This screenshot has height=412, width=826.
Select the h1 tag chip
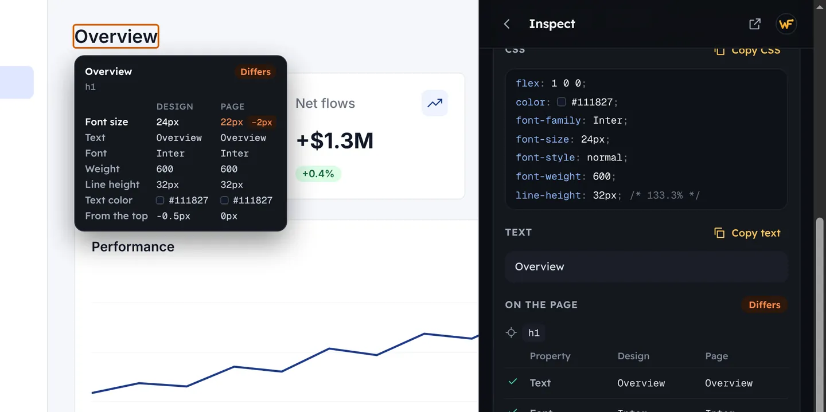[x=533, y=332]
